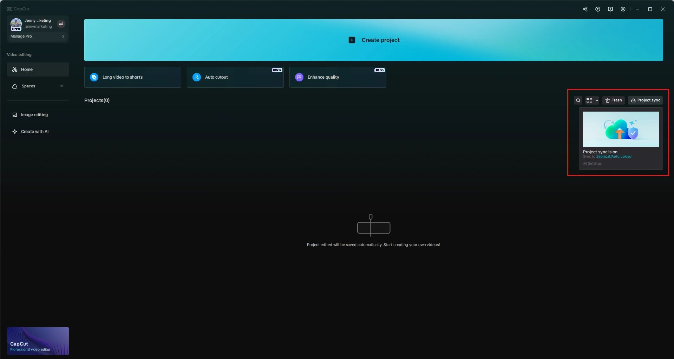The width and height of the screenshot is (674, 359).
Task: Click the Image editing picture icon
Action: coord(15,115)
